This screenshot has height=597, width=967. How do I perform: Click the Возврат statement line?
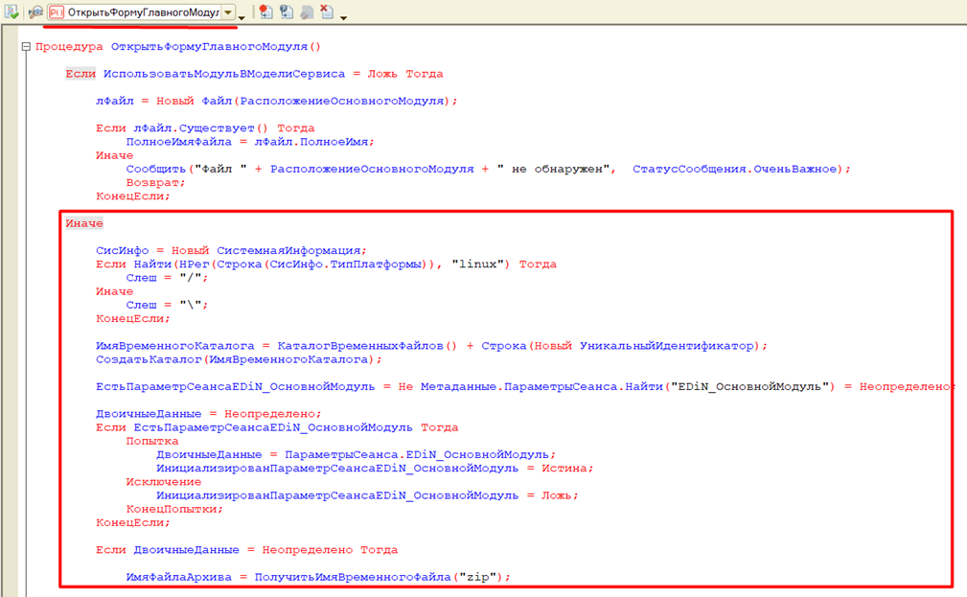pos(151,182)
